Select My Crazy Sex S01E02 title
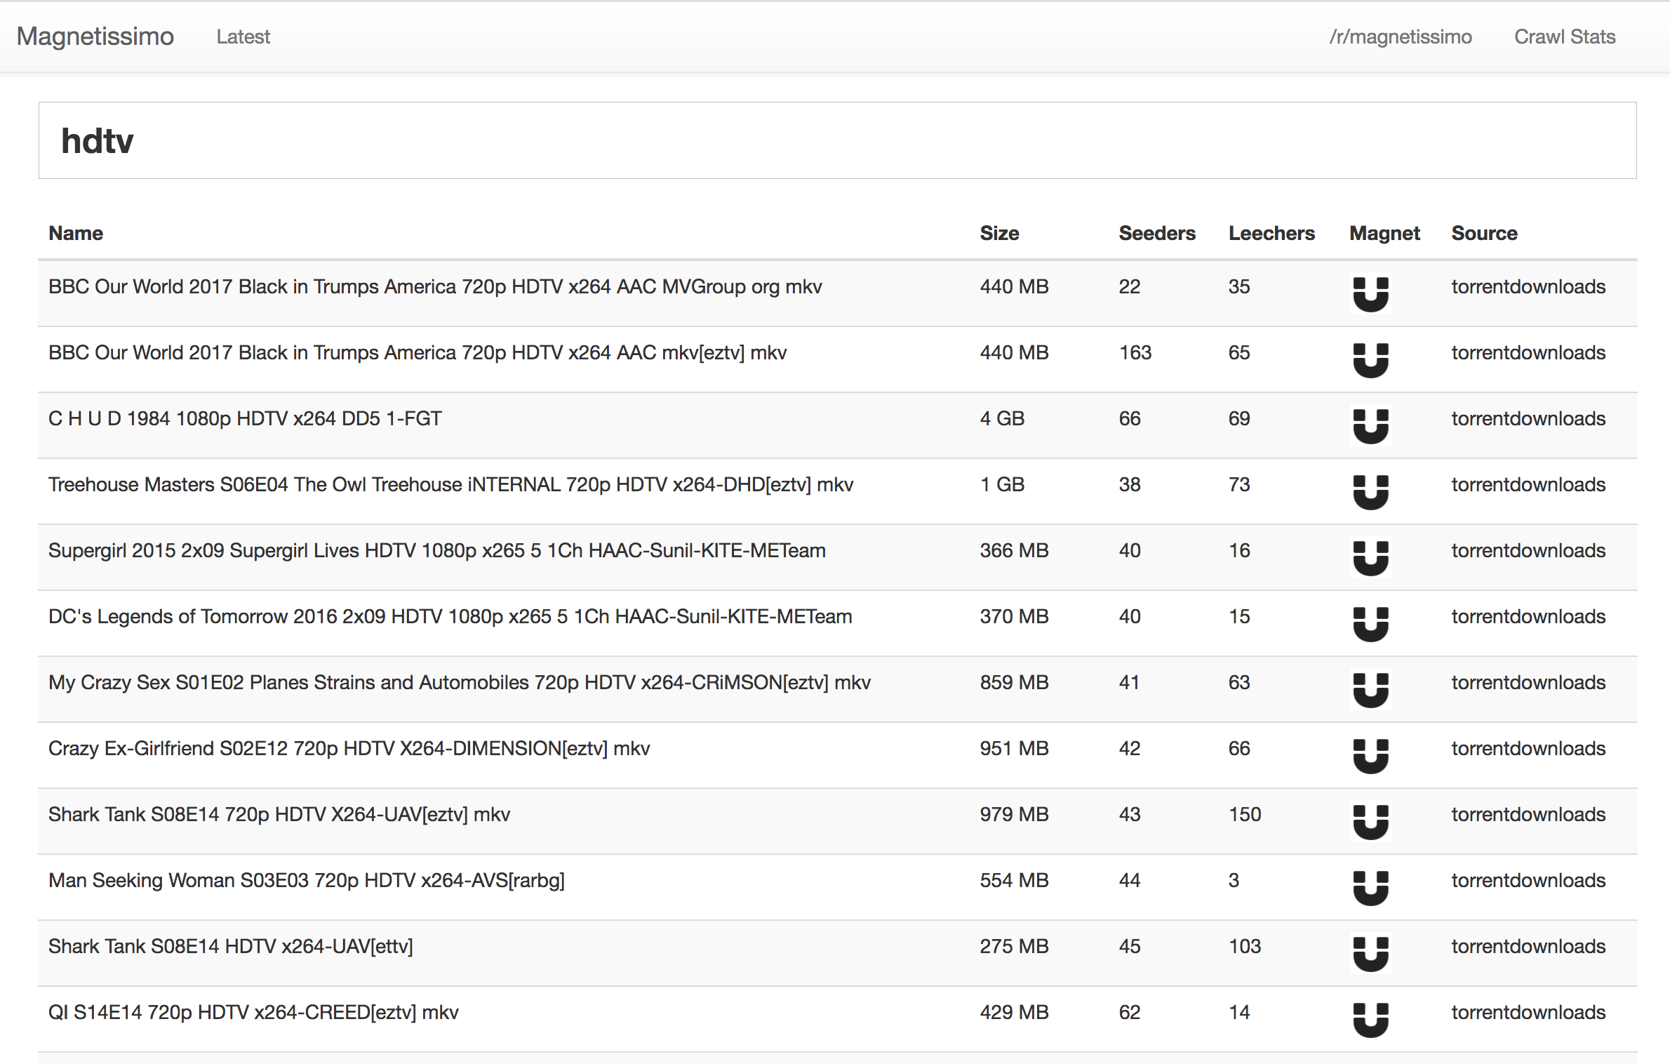 click(x=460, y=682)
